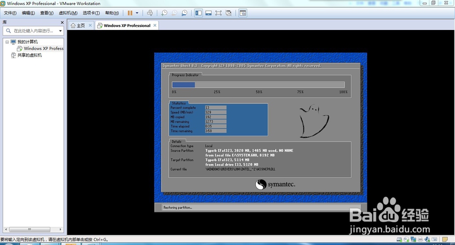Select Windows XP Professional in the library tree

click(x=44, y=49)
